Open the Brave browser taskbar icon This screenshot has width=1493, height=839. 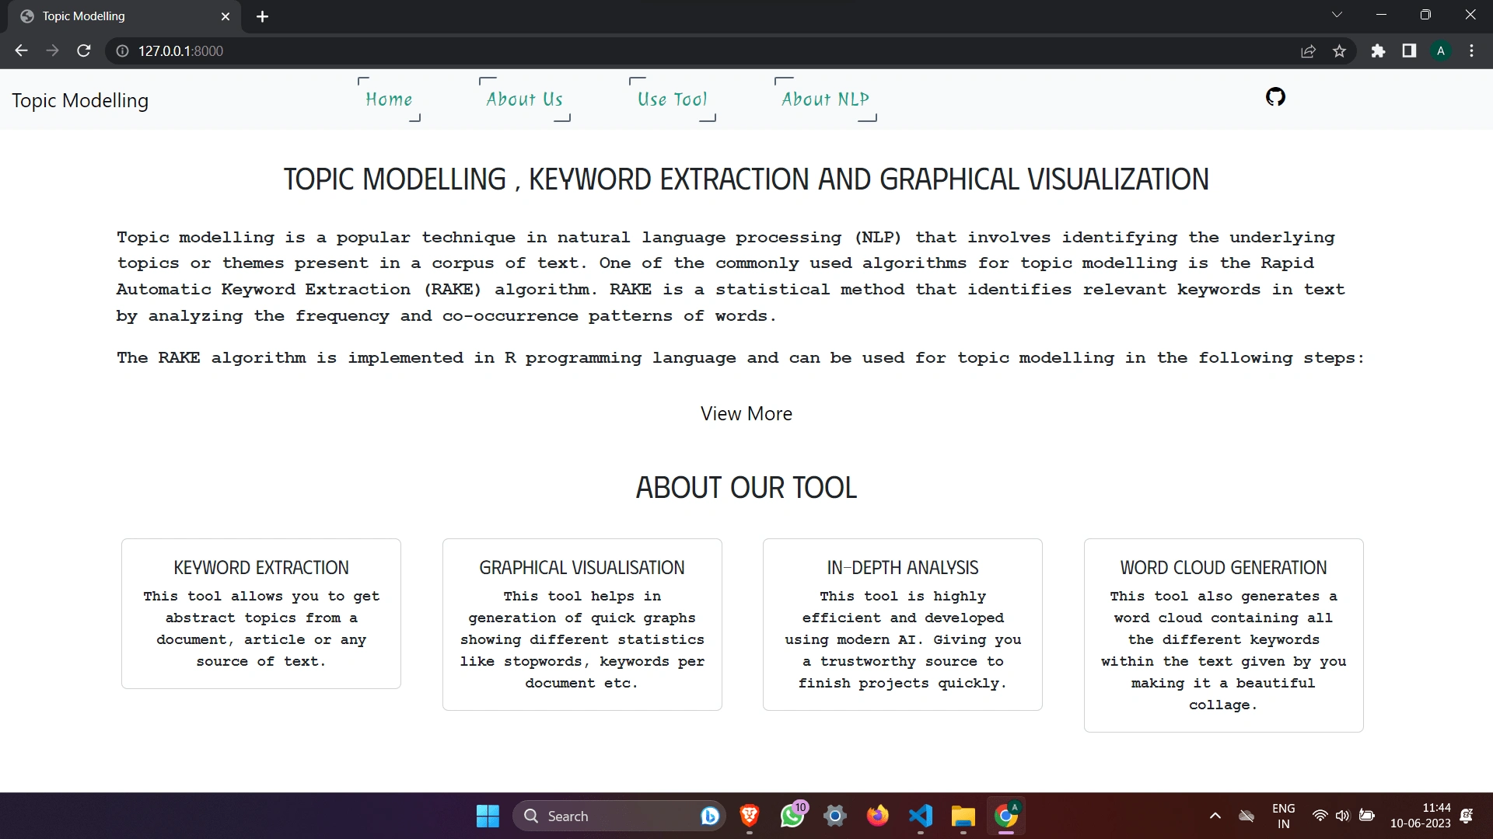pyautogui.click(x=750, y=816)
